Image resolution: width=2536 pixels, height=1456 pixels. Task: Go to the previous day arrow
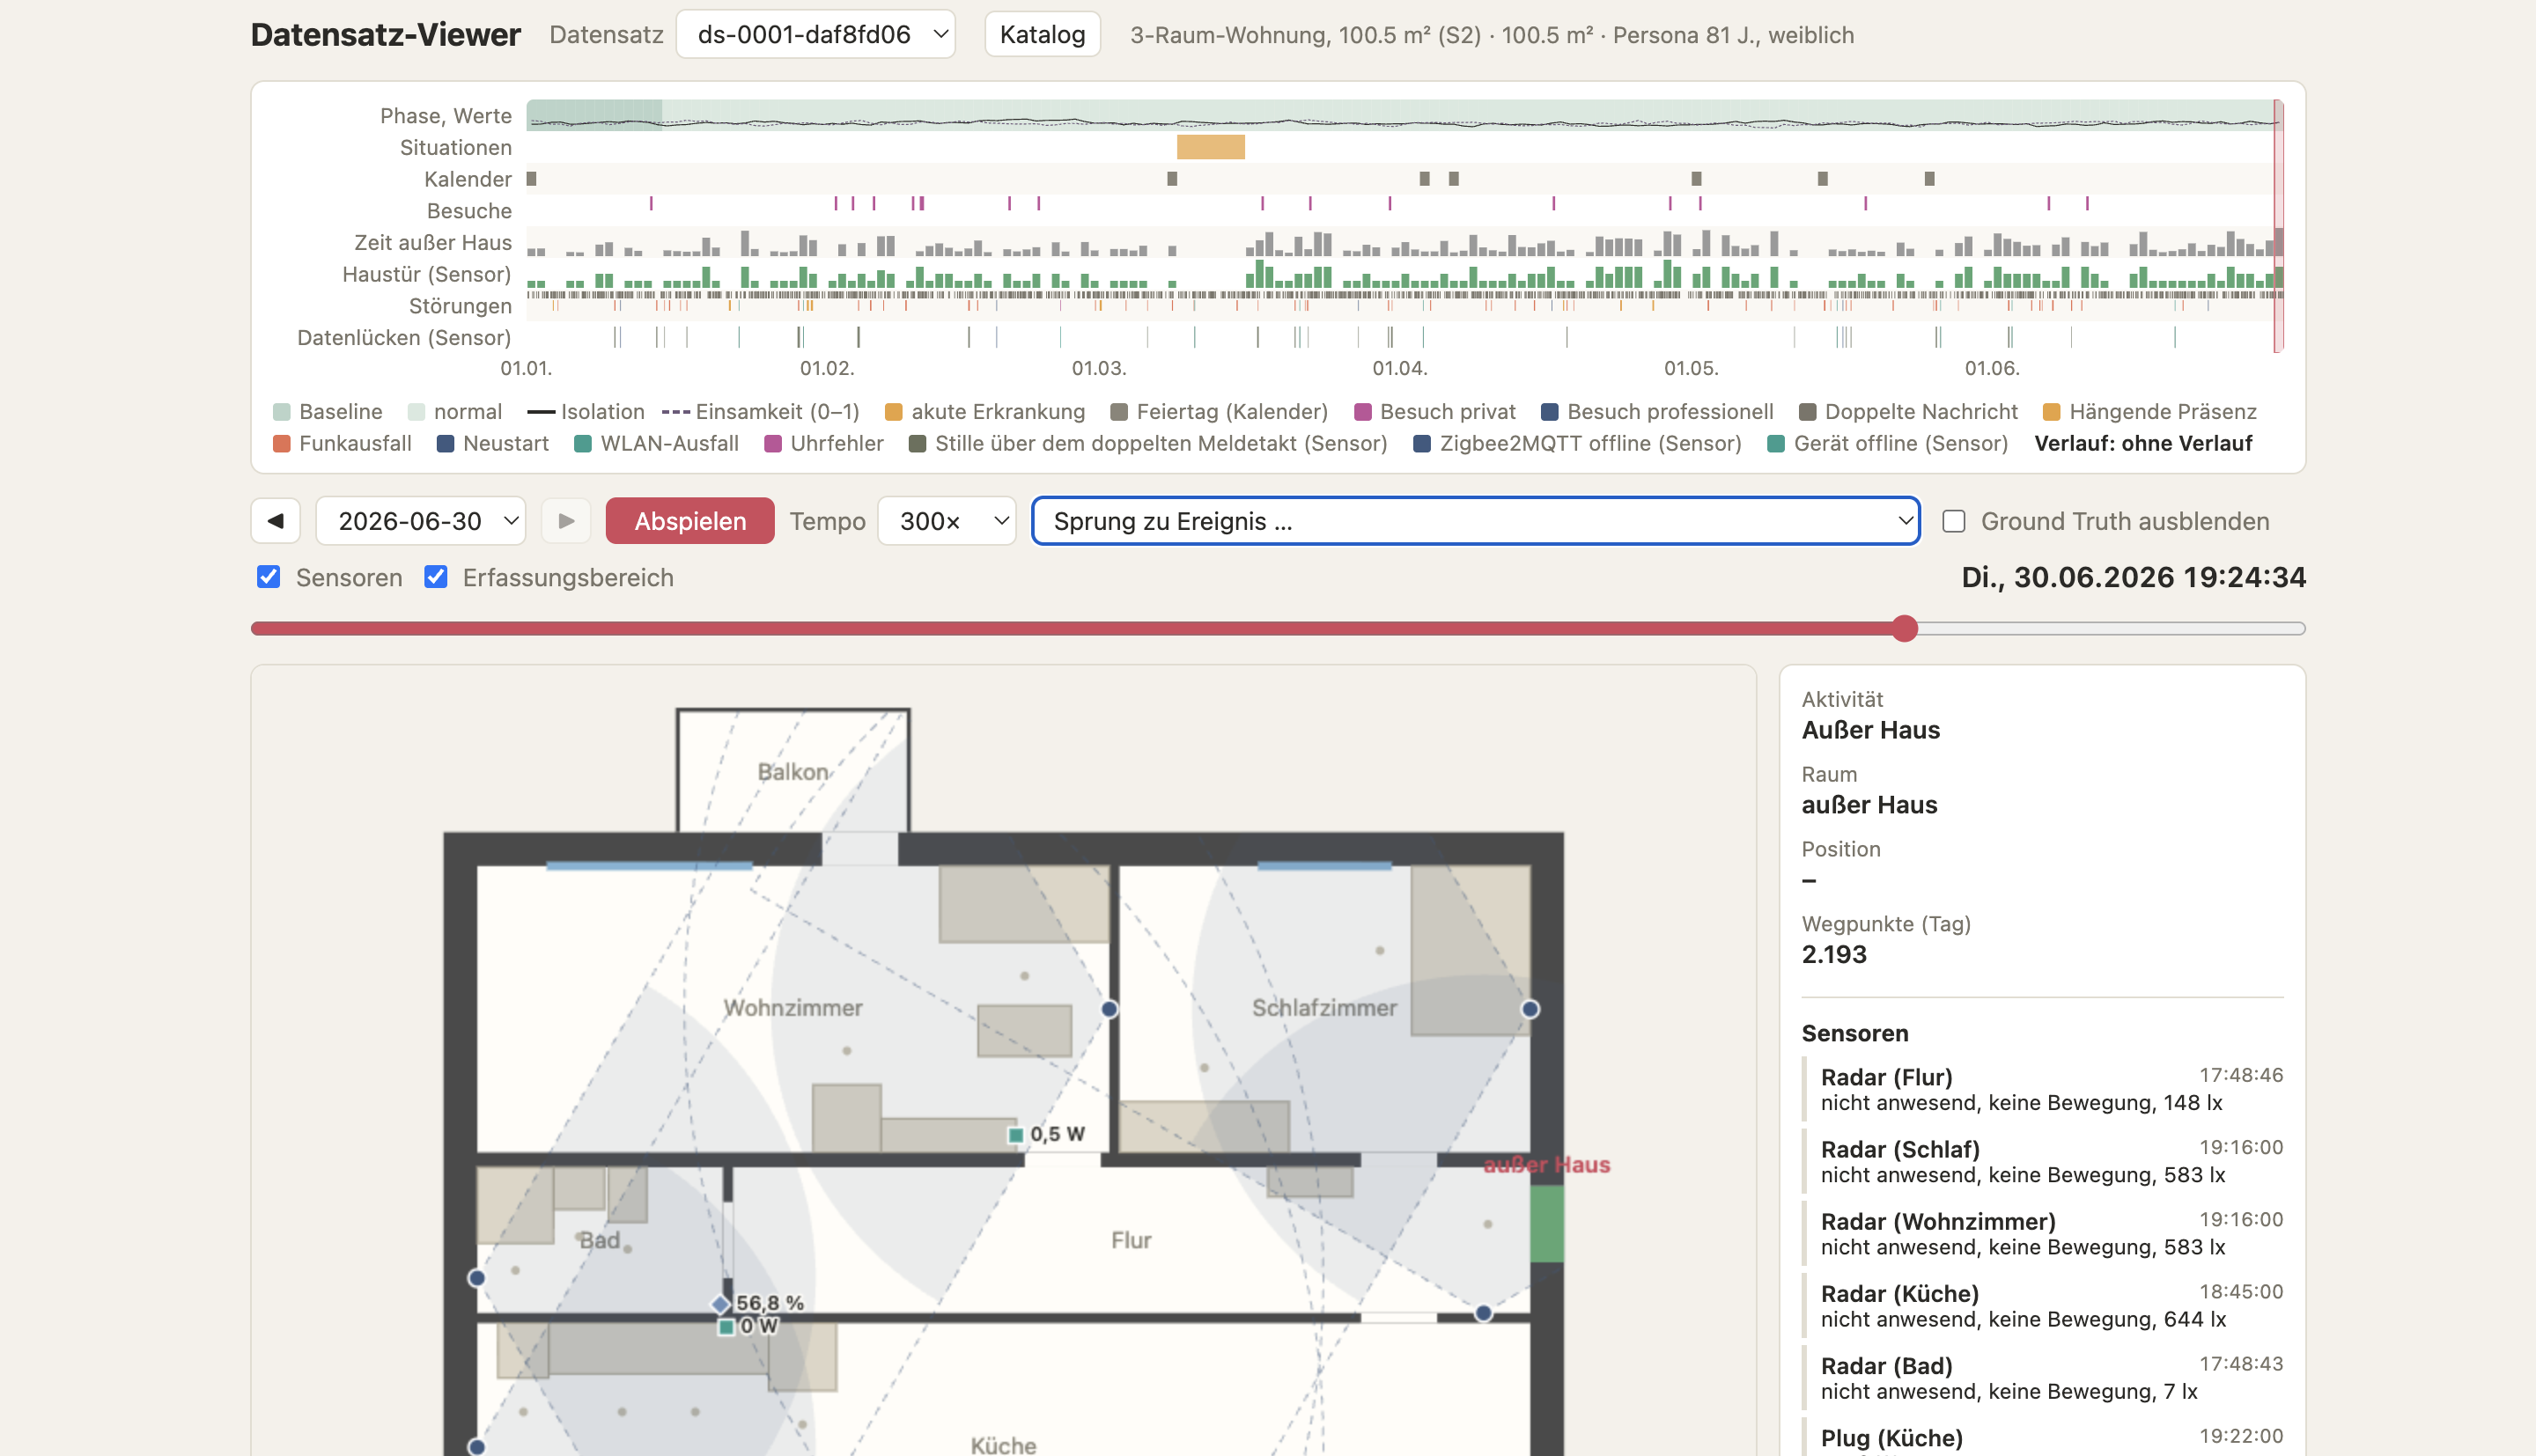(x=275, y=521)
